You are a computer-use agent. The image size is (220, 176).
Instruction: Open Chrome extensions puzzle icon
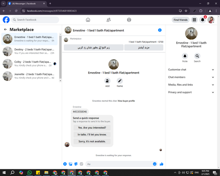pyautogui.click(x=201, y=11)
